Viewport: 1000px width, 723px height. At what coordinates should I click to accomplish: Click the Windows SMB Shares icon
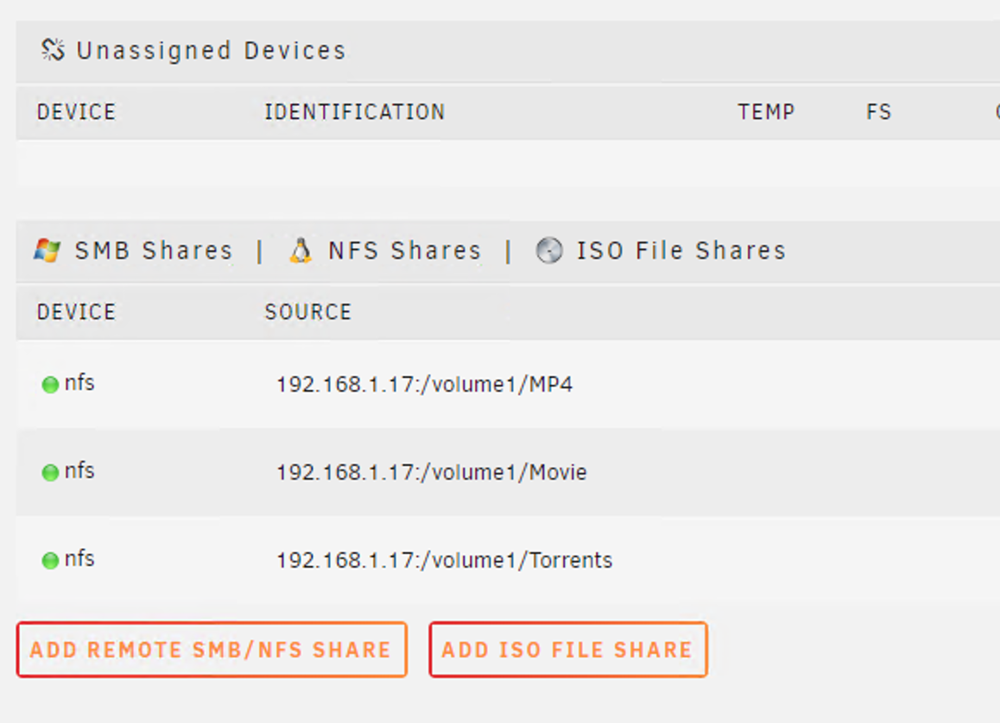coord(47,251)
